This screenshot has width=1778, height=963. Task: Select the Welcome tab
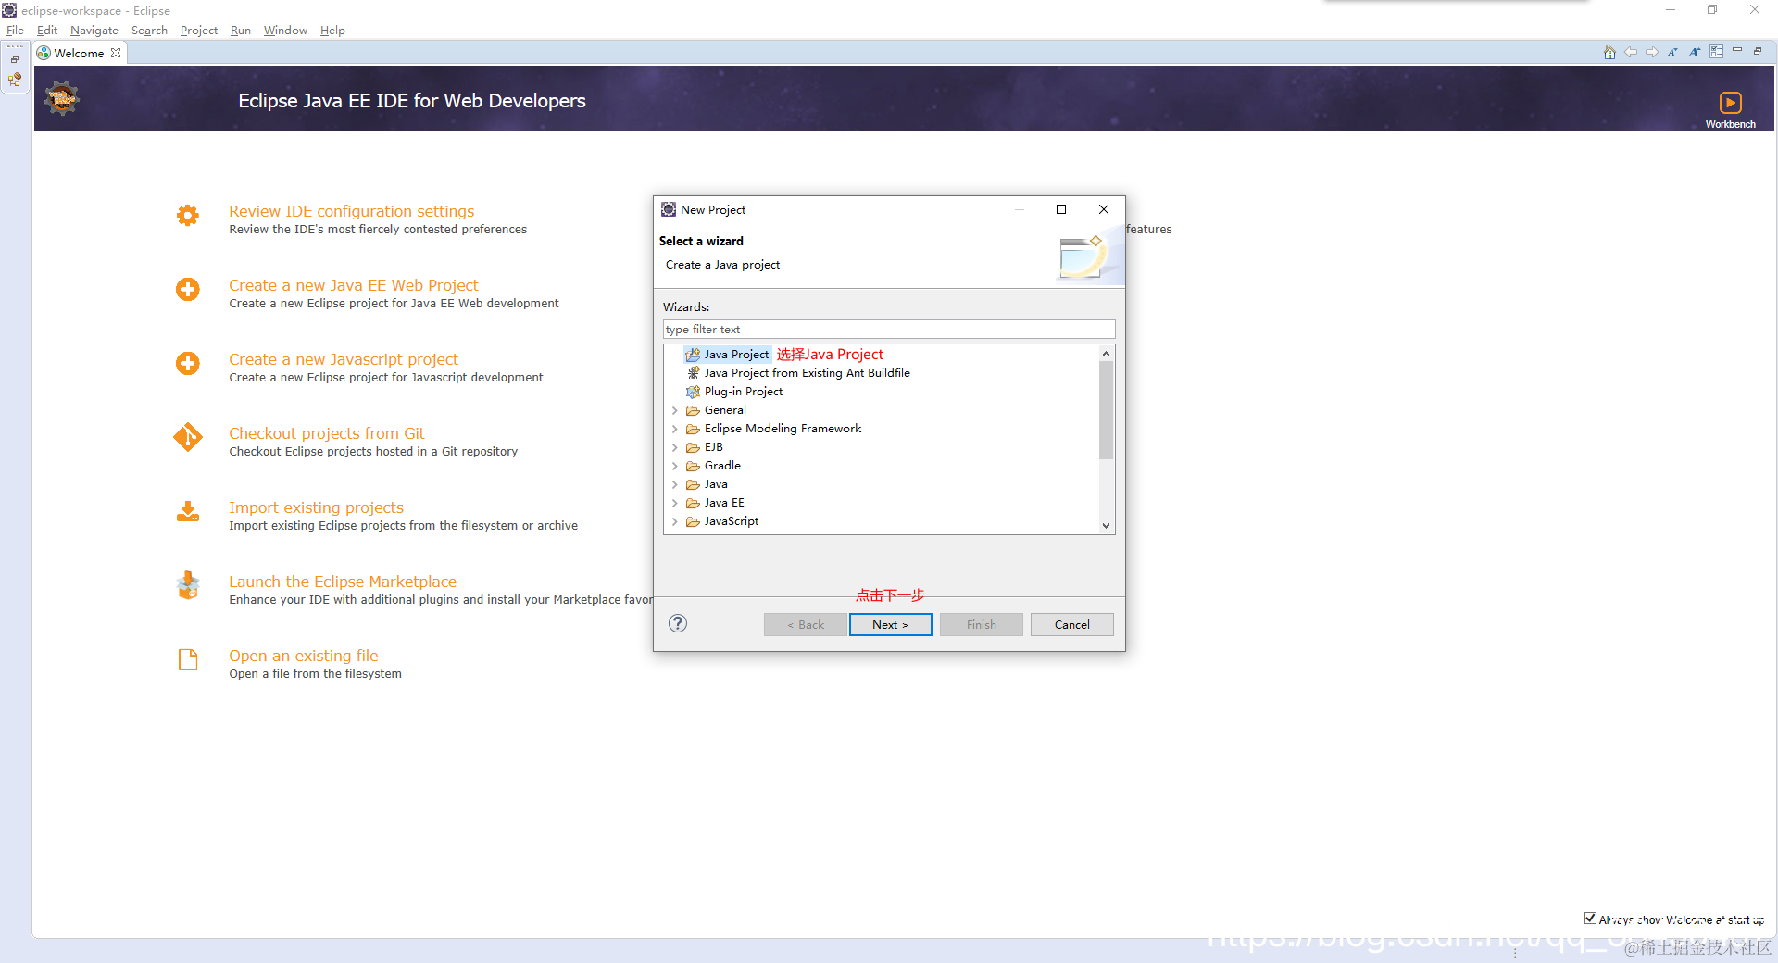79,53
